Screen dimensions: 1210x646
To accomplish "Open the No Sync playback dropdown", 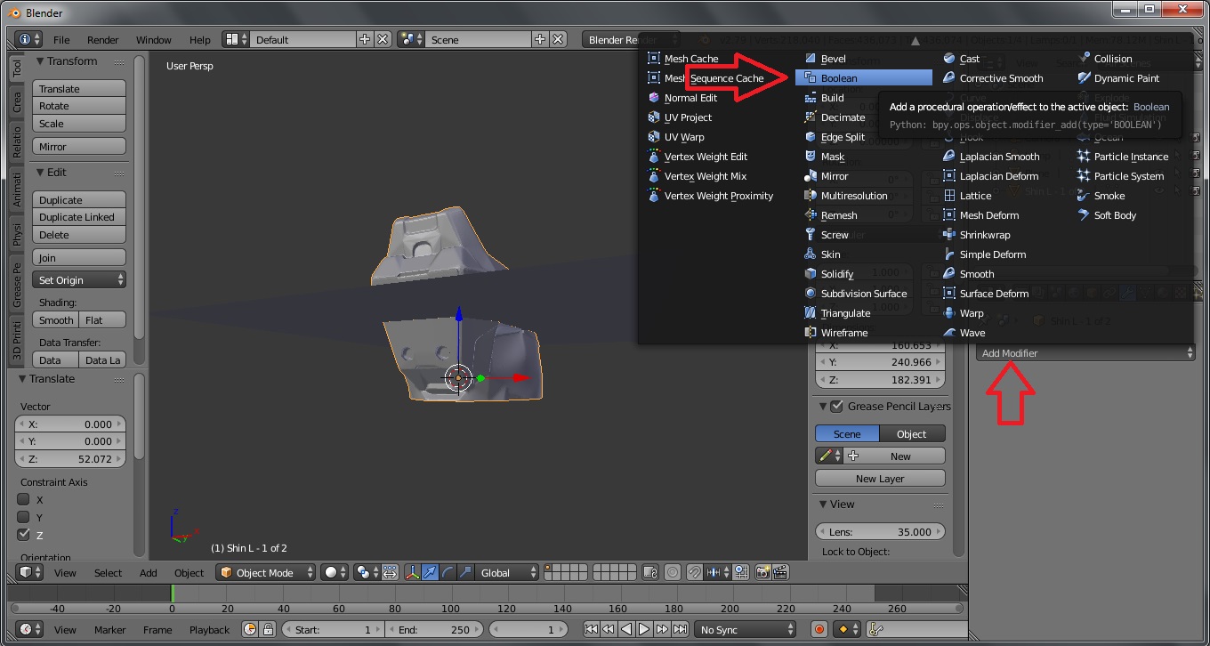I will tap(746, 630).
